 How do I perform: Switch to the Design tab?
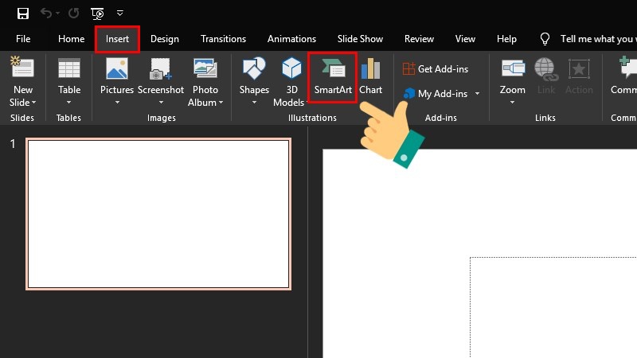tap(165, 39)
